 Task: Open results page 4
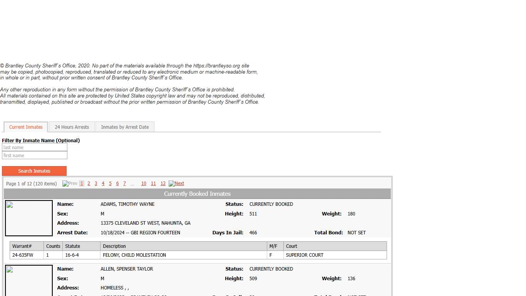coord(103,184)
